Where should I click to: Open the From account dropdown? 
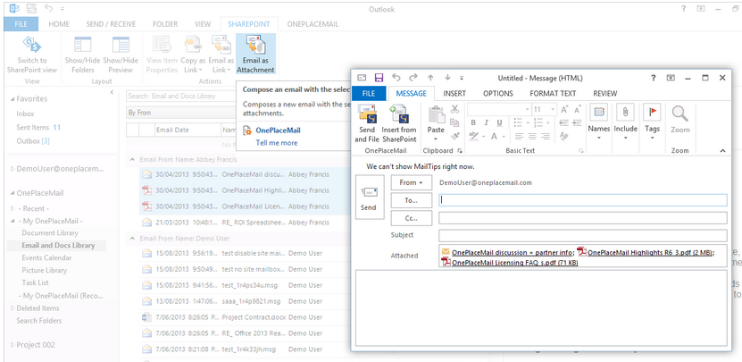[x=411, y=182]
